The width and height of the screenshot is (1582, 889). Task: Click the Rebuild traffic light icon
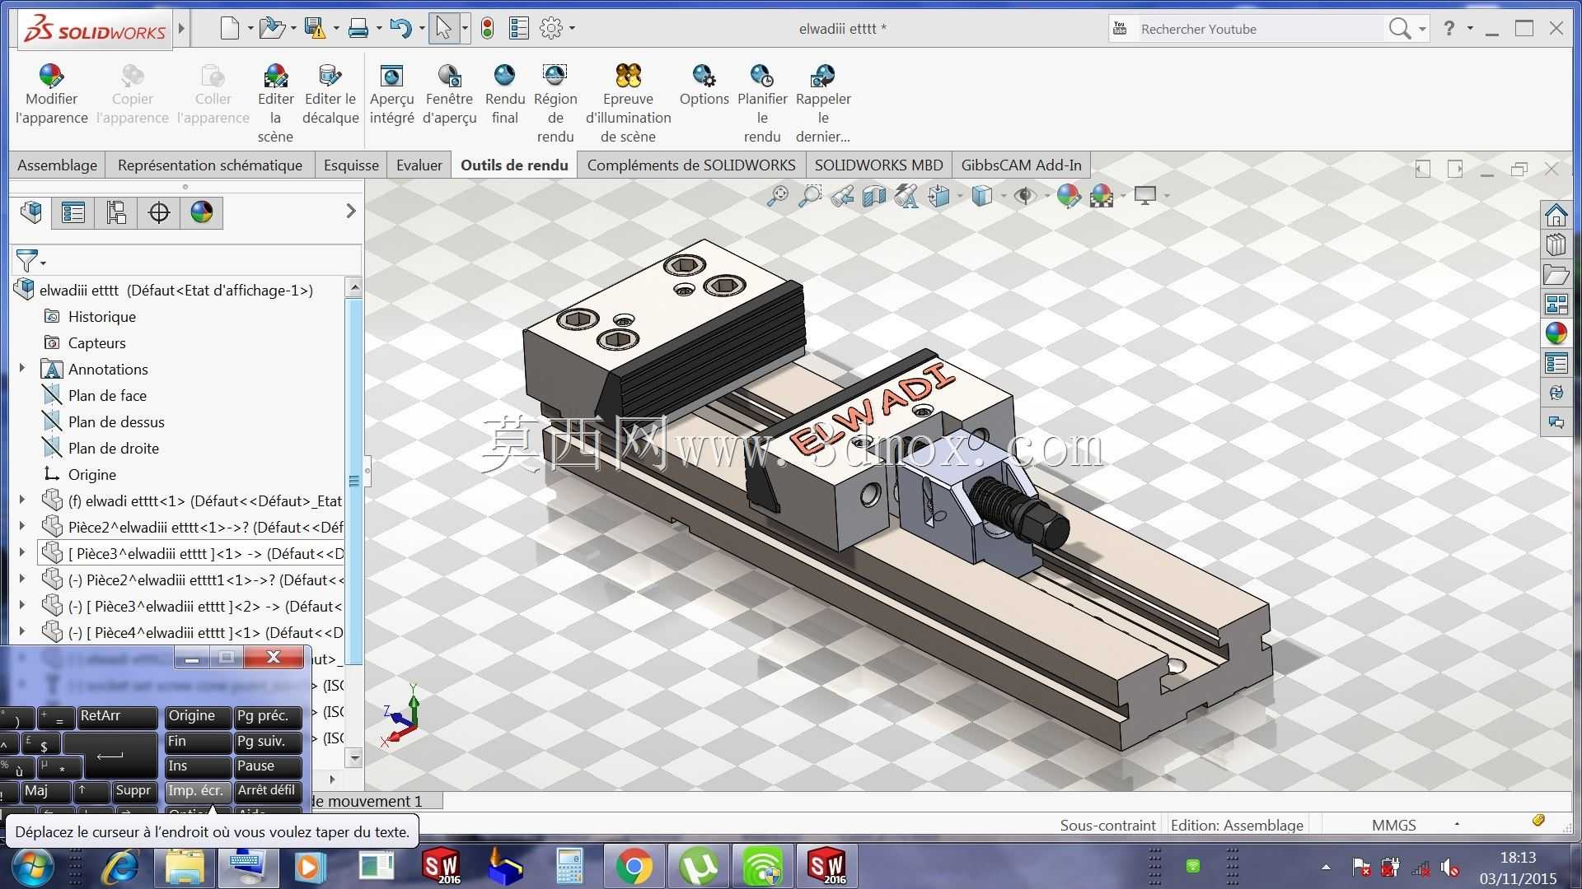(488, 29)
